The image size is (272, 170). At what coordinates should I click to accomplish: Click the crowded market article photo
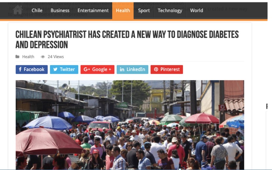point(130,125)
